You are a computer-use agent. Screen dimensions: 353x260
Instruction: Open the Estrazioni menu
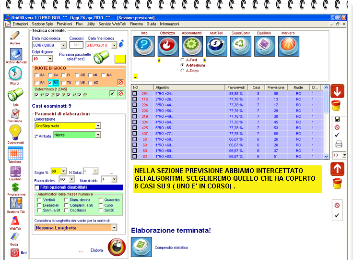[x=20, y=24]
